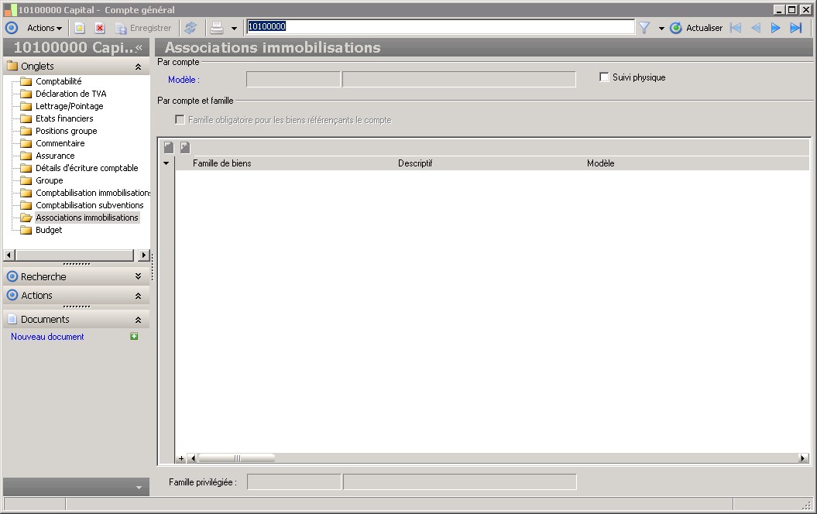Open the Lettrage/Pointage tab
This screenshot has height=514, width=817.
tap(69, 106)
